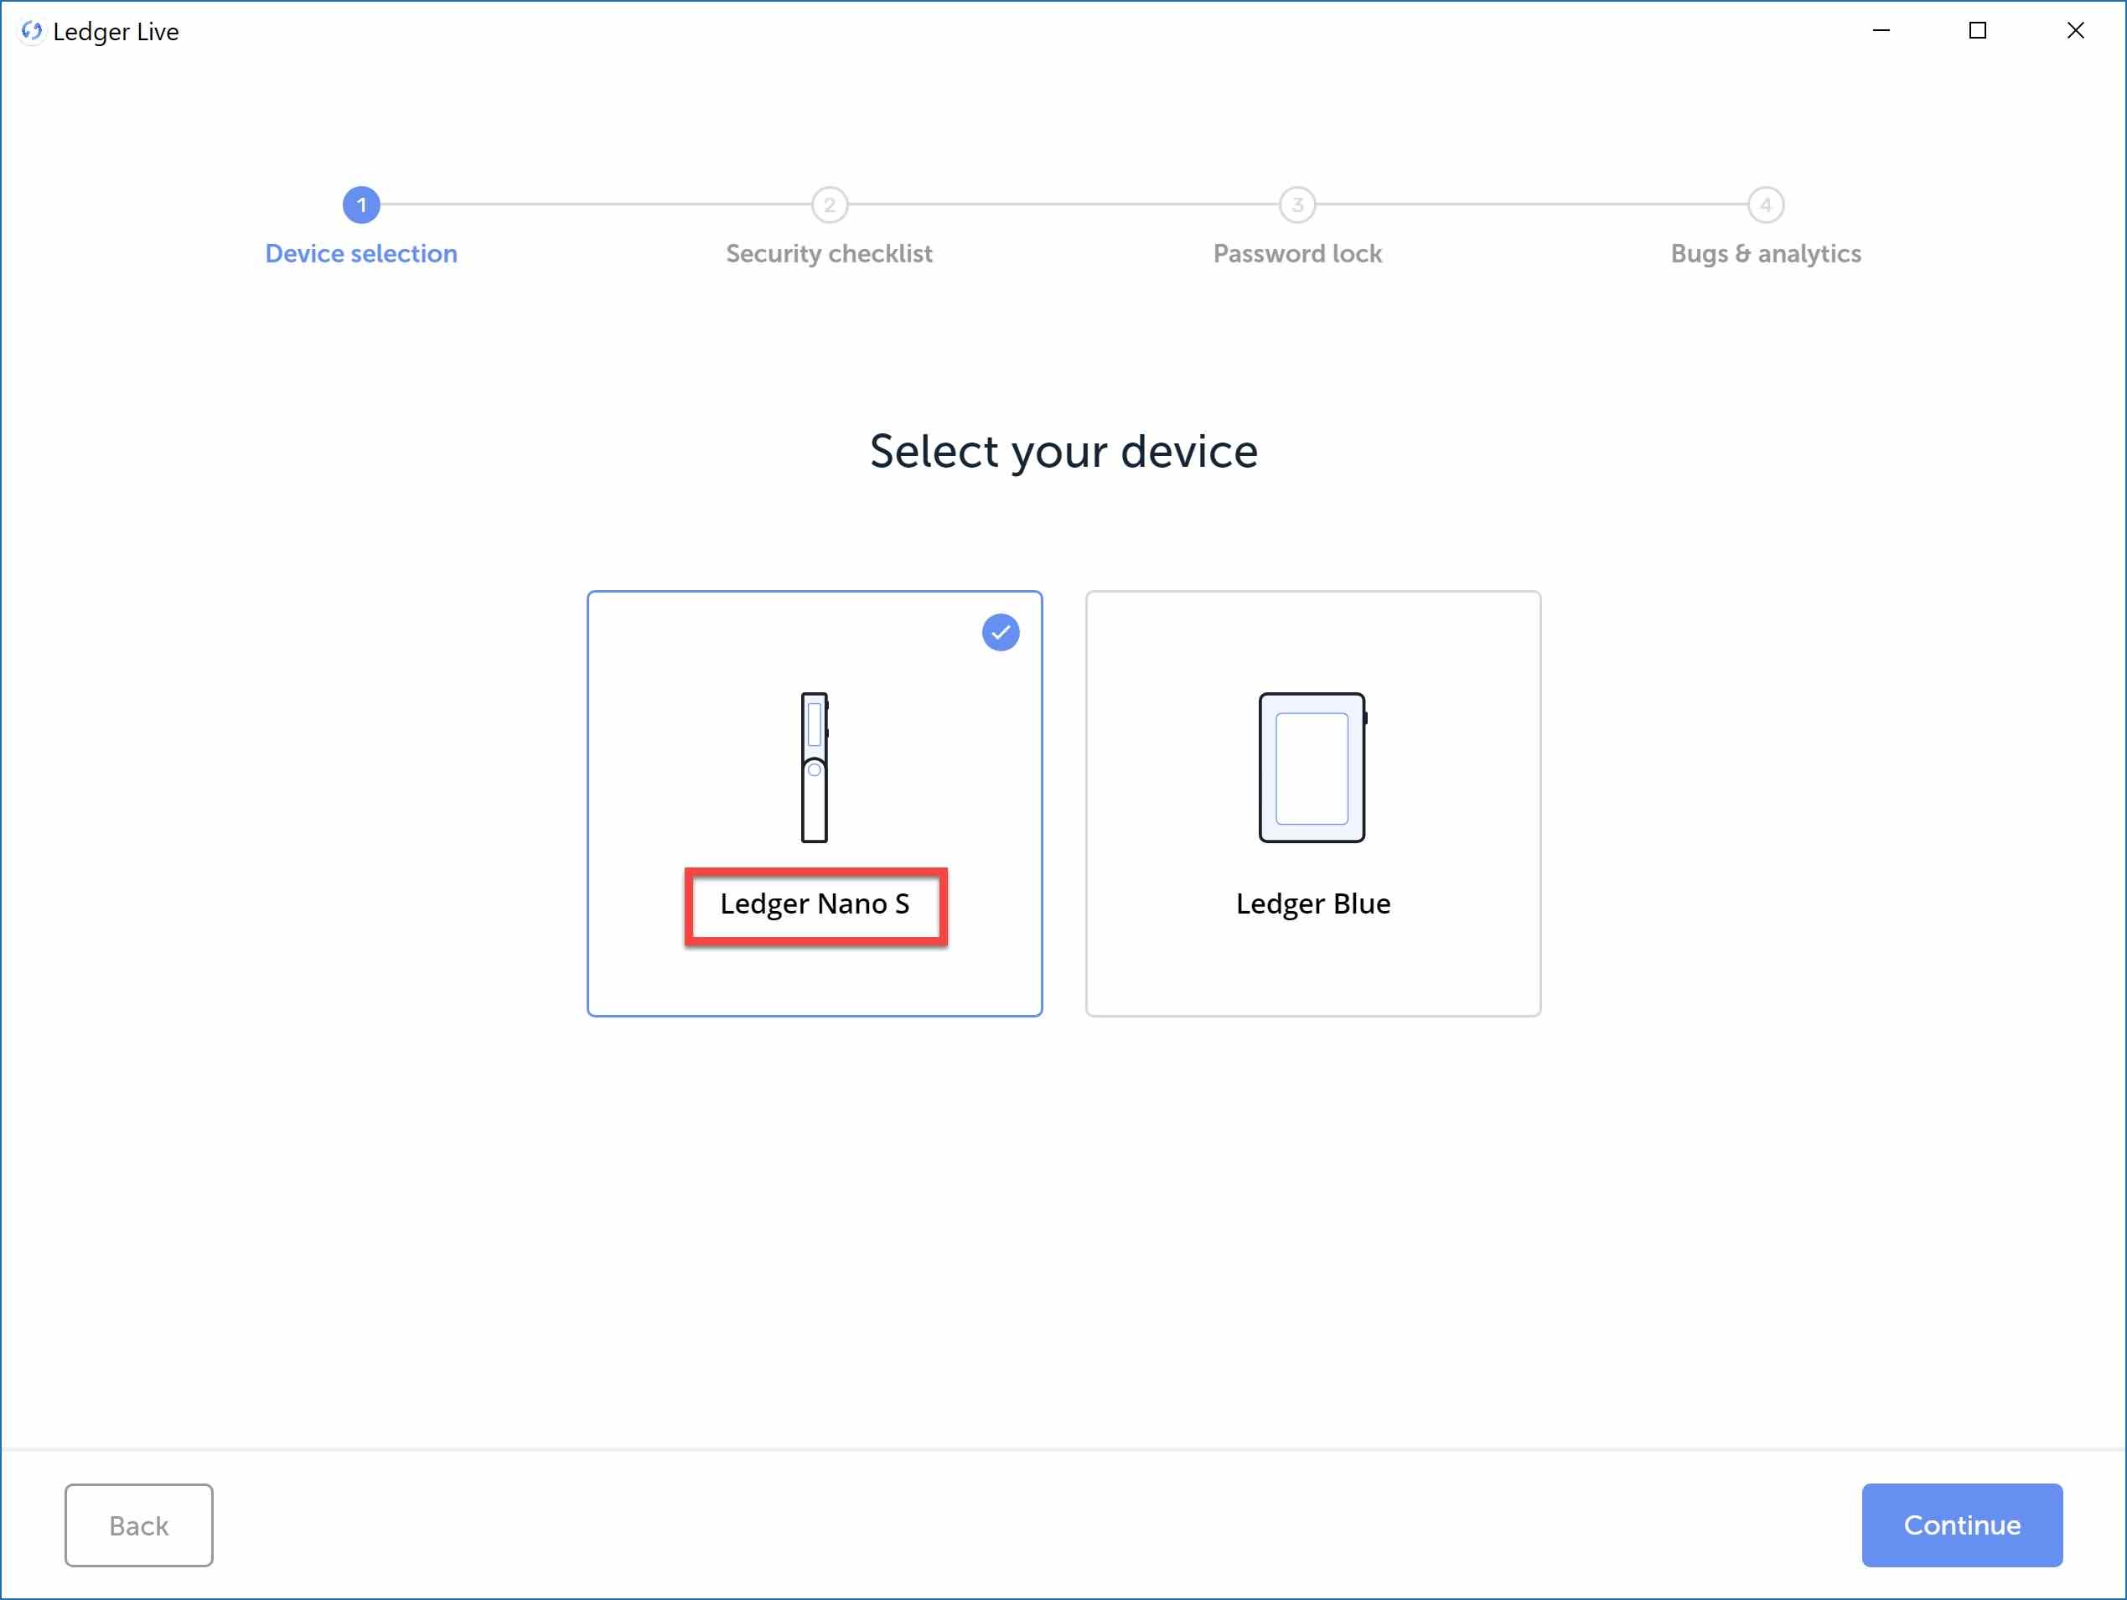Click the Ledger Live logo icon in title bar
The height and width of the screenshot is (1600, 2127).
[32, 31]
